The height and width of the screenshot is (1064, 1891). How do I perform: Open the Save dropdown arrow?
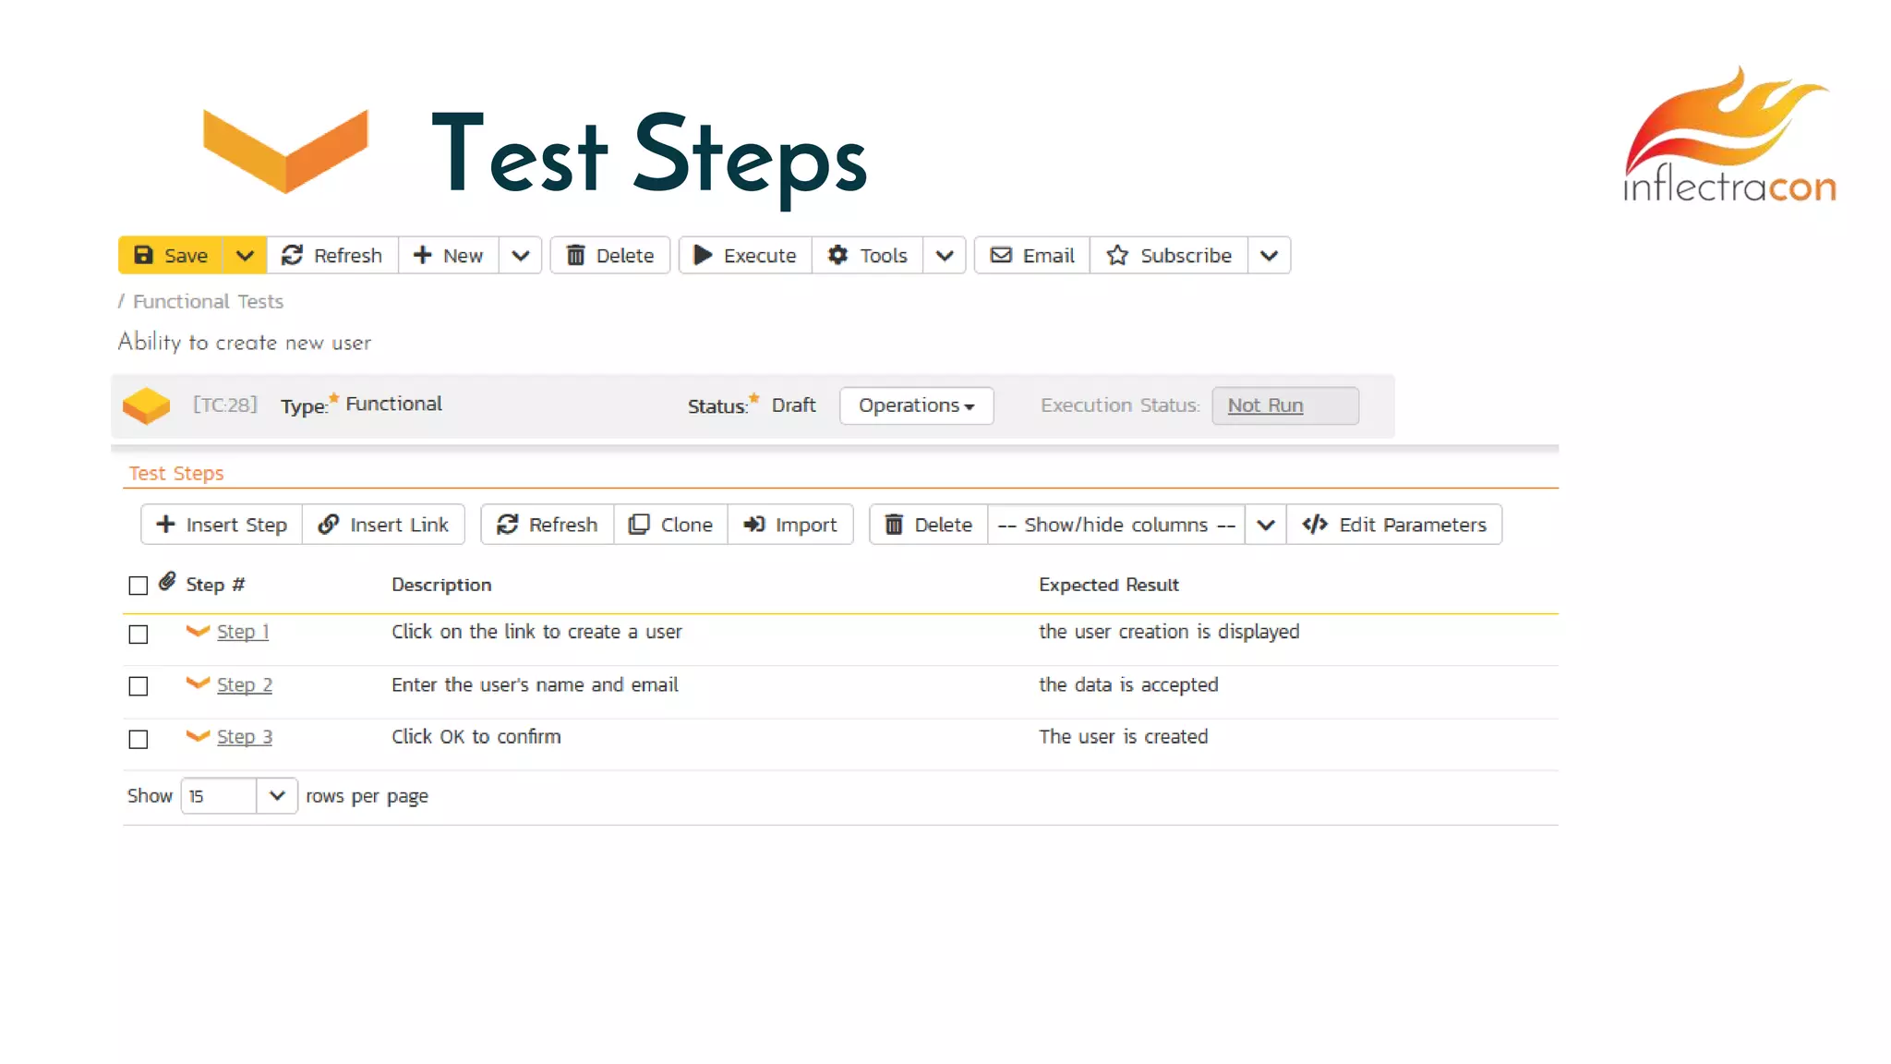pos(245,255)
